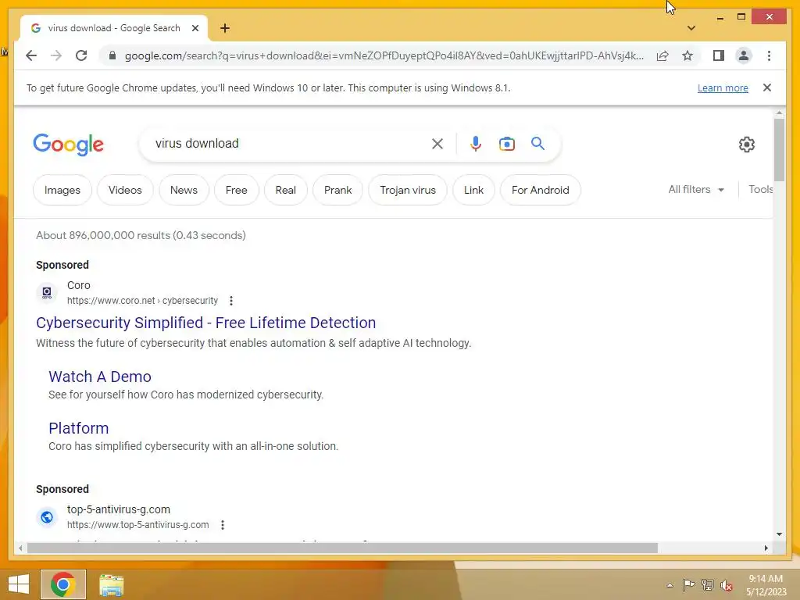Open File Explorer from taskbar
Image resolution: width=800 pixels, height=600 pixels.
[x=111, y=584]
